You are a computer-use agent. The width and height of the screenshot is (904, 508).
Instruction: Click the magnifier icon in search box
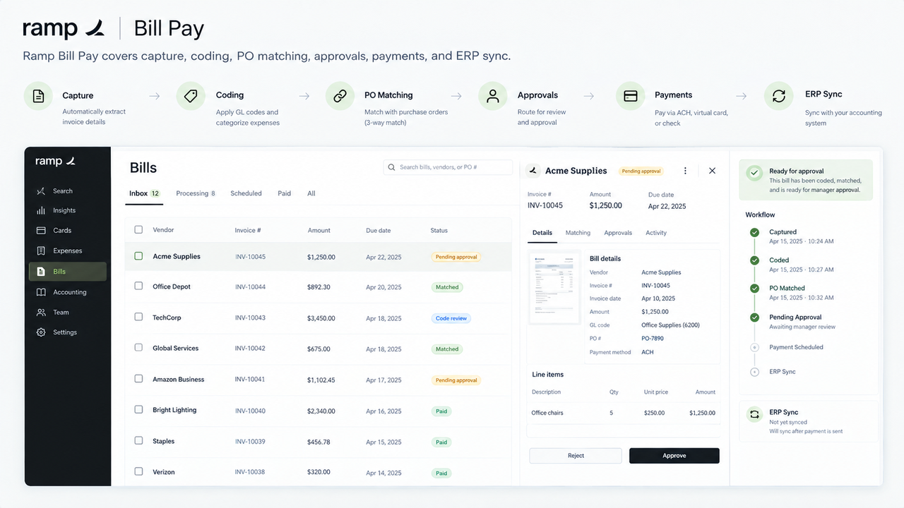click(x=392, y=167)
